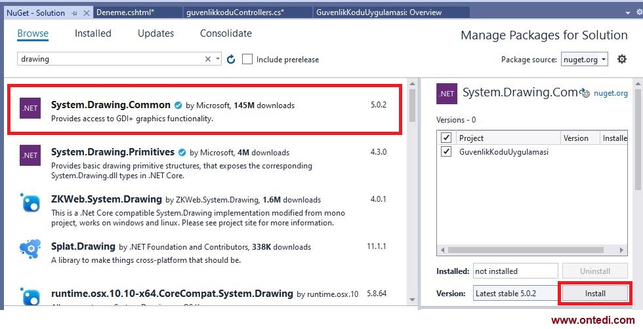Viewport: 643px width, 329px height.
Task: Click project grid scroll left arrow
Action: click(x=442, y=250)
